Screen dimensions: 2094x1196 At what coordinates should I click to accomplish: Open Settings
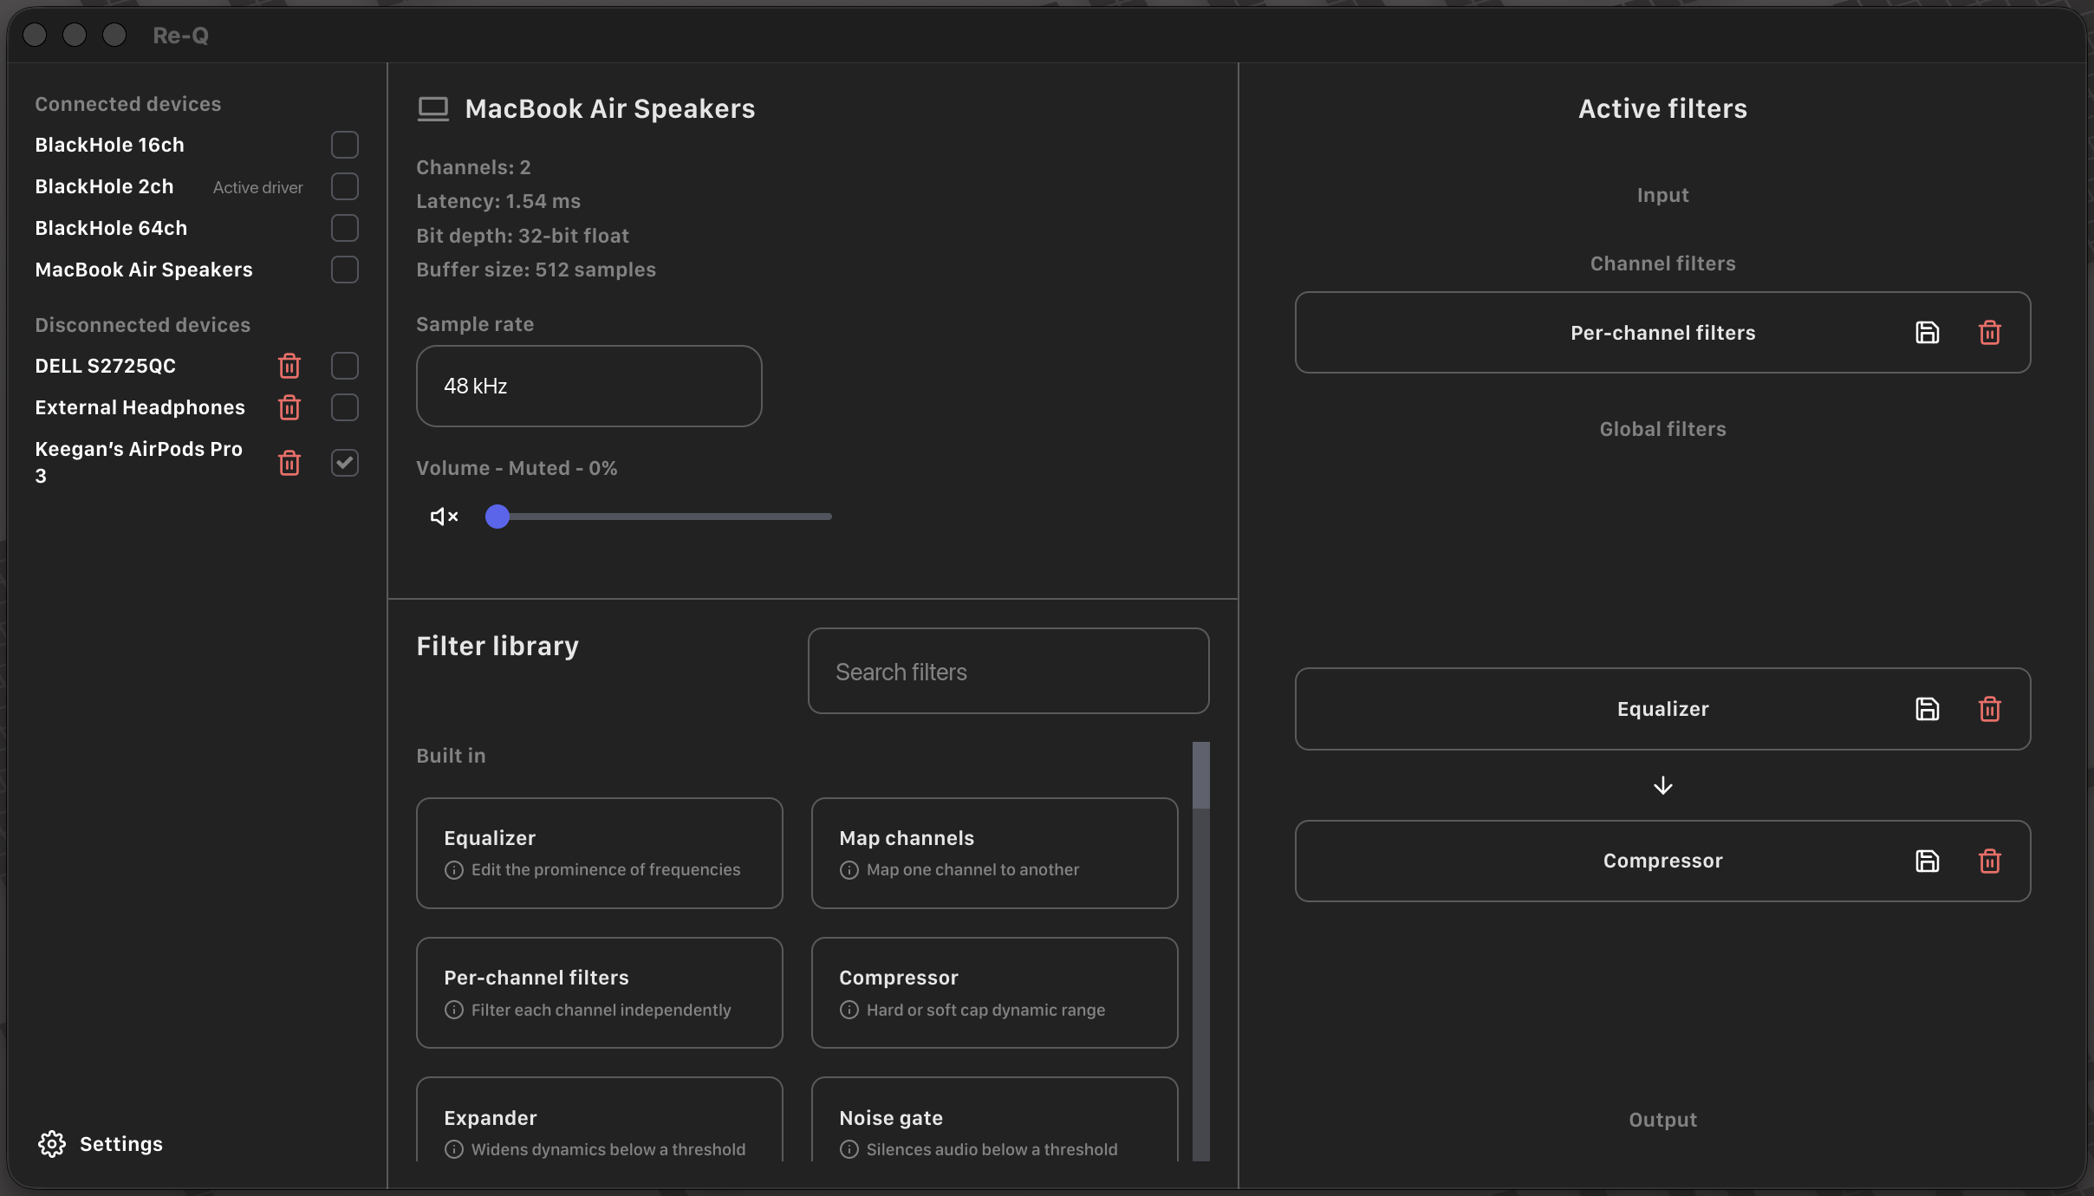click(x=101, y=1144)
